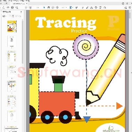Viewport: 132px width, 132px height.
Task: Expand the right tools pane via edge arrow
Action: coord(131,73)
